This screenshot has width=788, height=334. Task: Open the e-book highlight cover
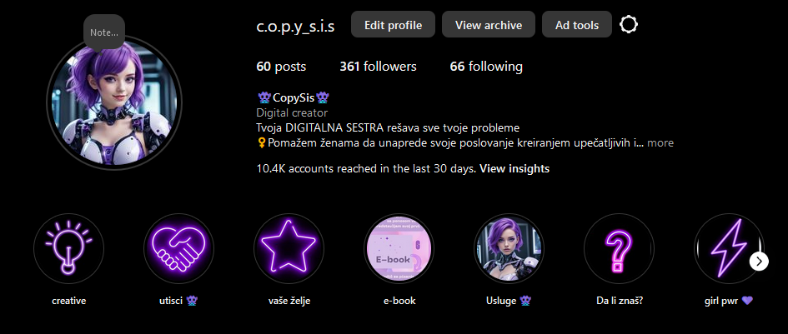point(399,248)
